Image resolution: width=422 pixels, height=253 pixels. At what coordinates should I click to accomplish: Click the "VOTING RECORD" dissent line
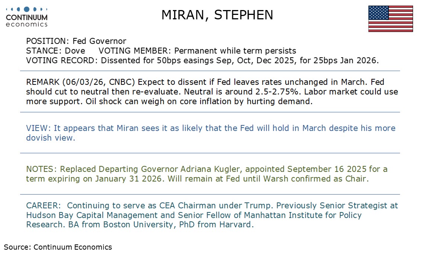click(202, 61)
